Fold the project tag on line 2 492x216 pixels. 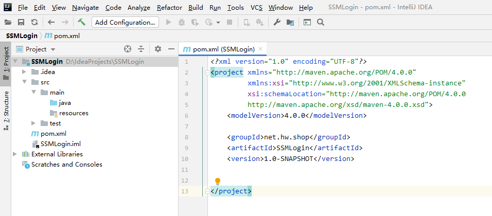click(x=207, y=73)
